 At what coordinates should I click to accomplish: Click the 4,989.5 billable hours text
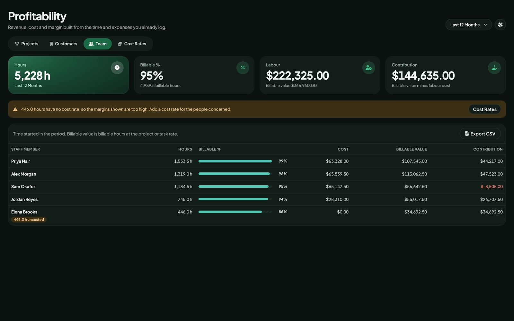click(x=160, y=86)
